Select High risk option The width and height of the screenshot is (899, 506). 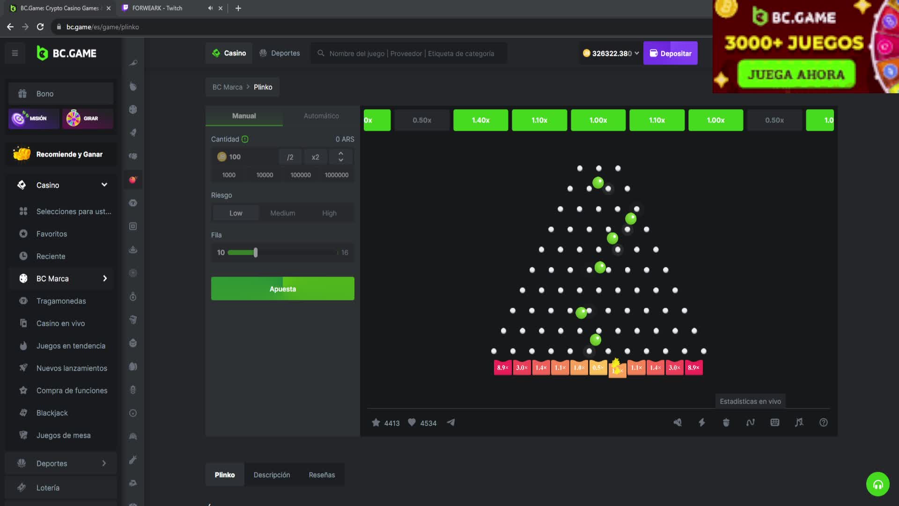pyautogui.click(x=329, y=213)
